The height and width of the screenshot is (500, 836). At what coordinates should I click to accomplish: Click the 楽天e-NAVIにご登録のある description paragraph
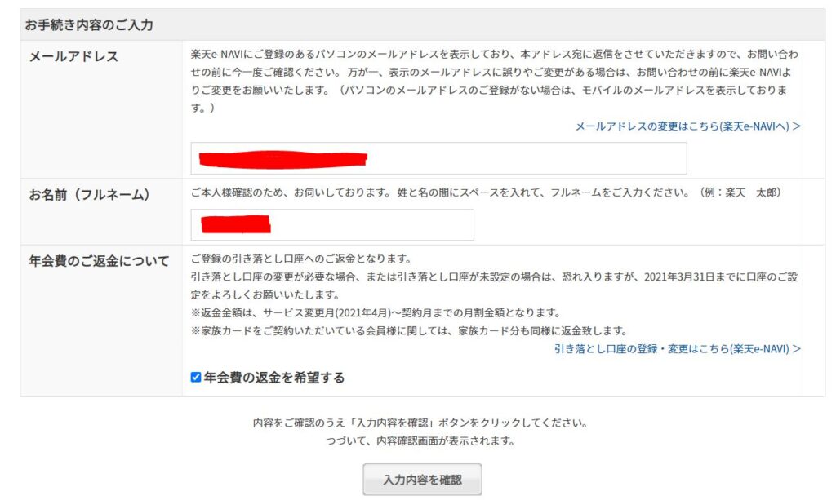click(x=494, y=81)
